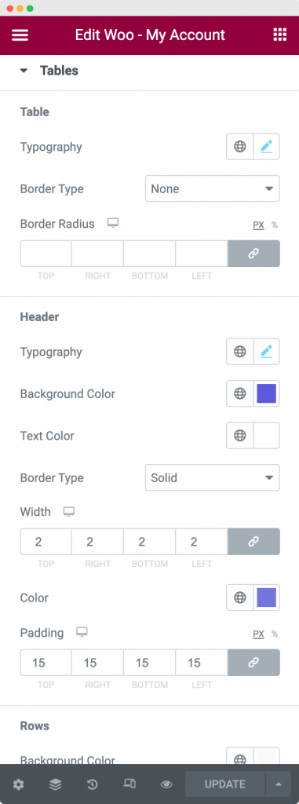299x804 pixels.
Task: Toggle the preview eye icon
Action: (x=166, y=784)
